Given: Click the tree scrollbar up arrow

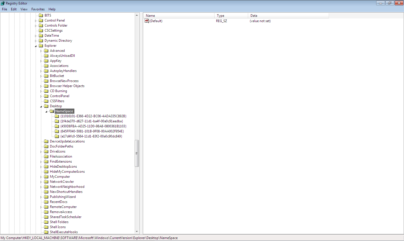Looking at the screenshot, I should tap(137, 15).
